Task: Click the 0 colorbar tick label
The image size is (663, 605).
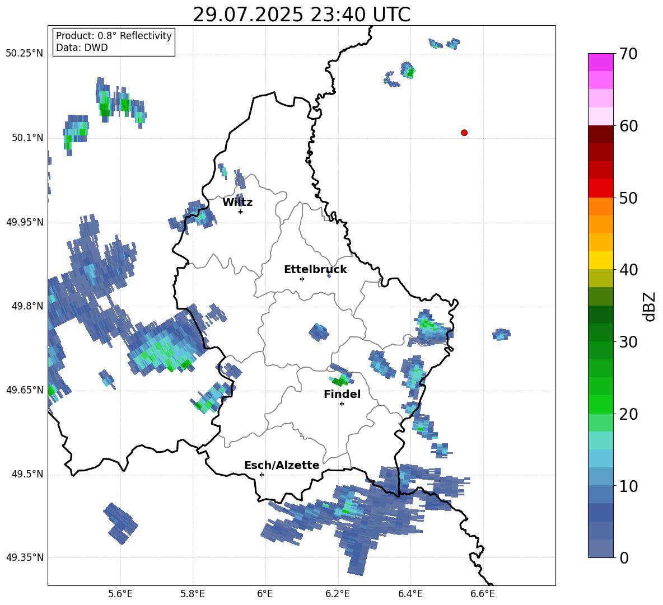Action: 624,557
